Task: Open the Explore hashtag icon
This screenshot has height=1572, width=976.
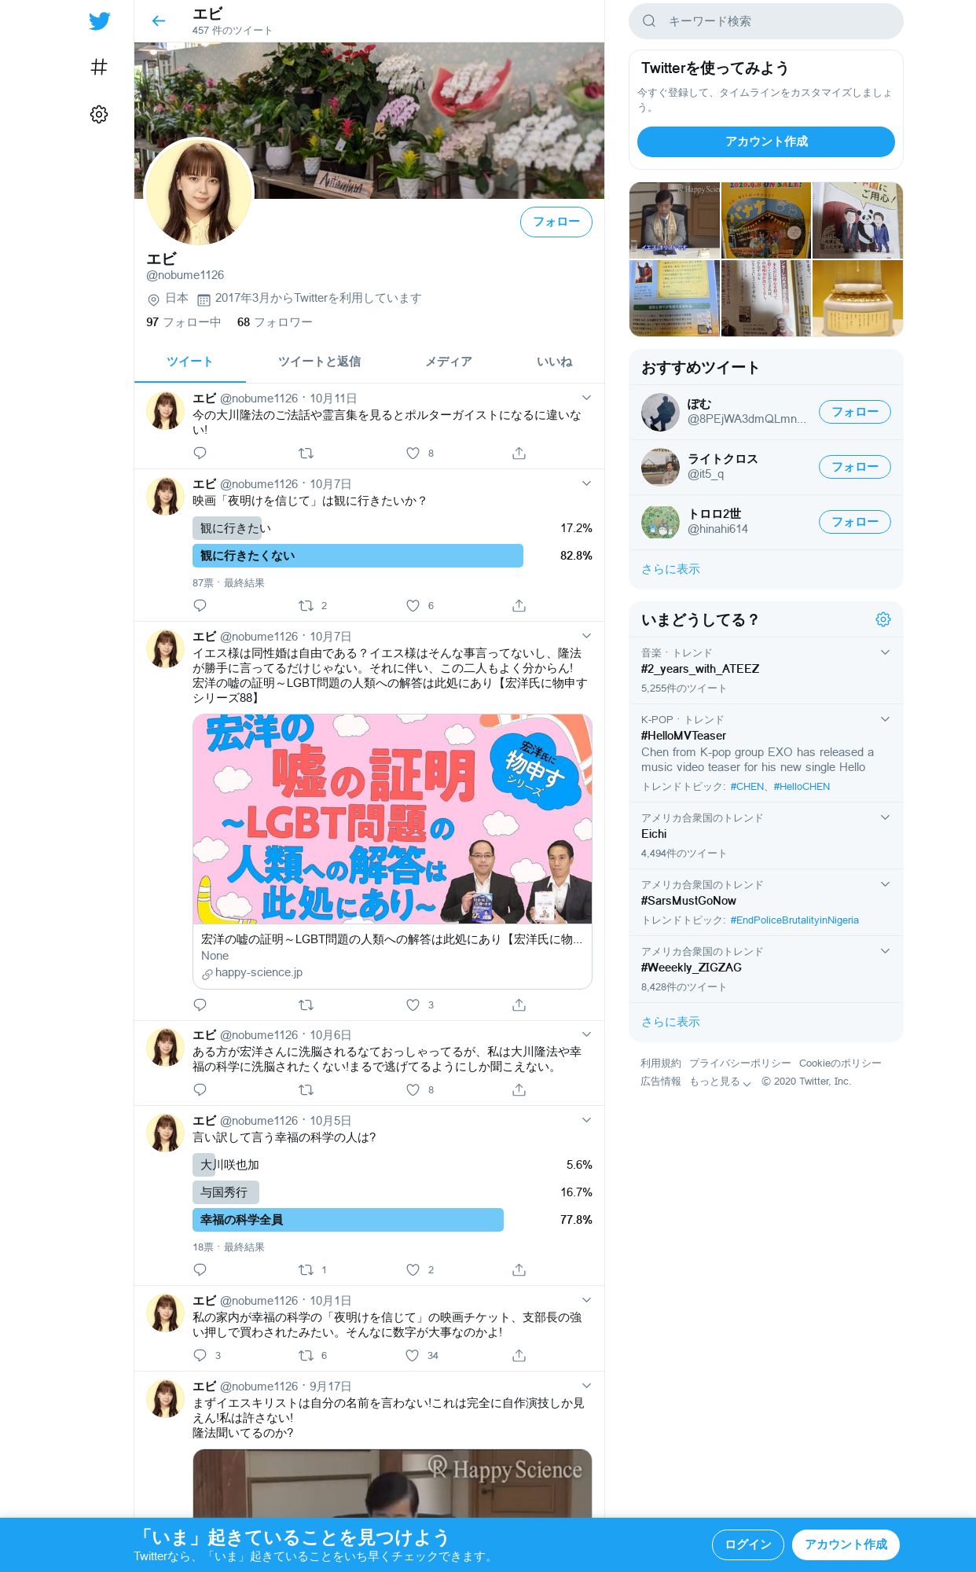Action: point(99,68)
